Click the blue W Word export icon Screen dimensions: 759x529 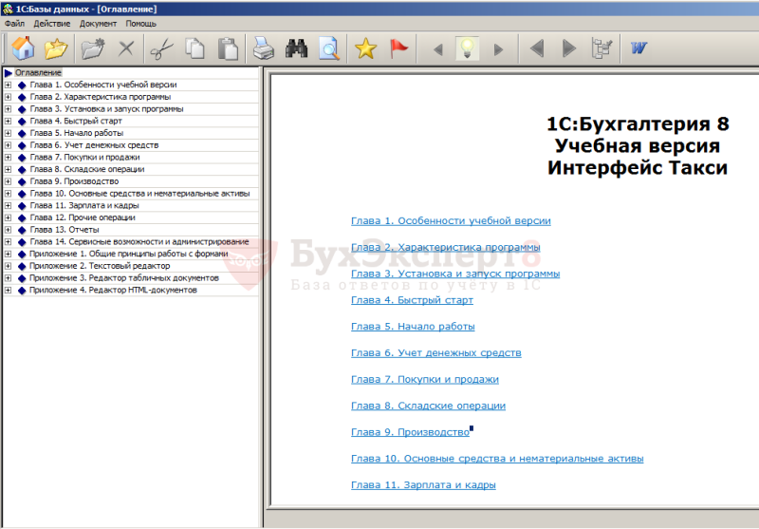point(639,47)
